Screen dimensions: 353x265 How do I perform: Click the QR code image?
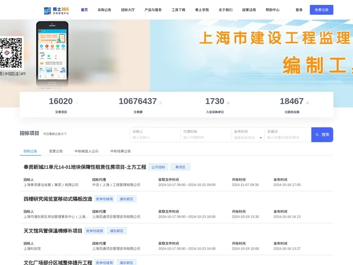tap(11, 53)
